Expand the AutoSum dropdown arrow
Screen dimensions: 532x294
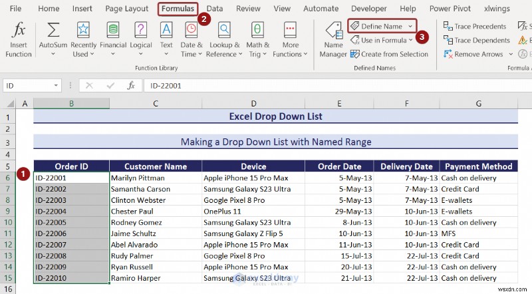point(53,54)
